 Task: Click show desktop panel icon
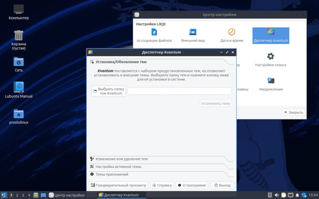43,195
